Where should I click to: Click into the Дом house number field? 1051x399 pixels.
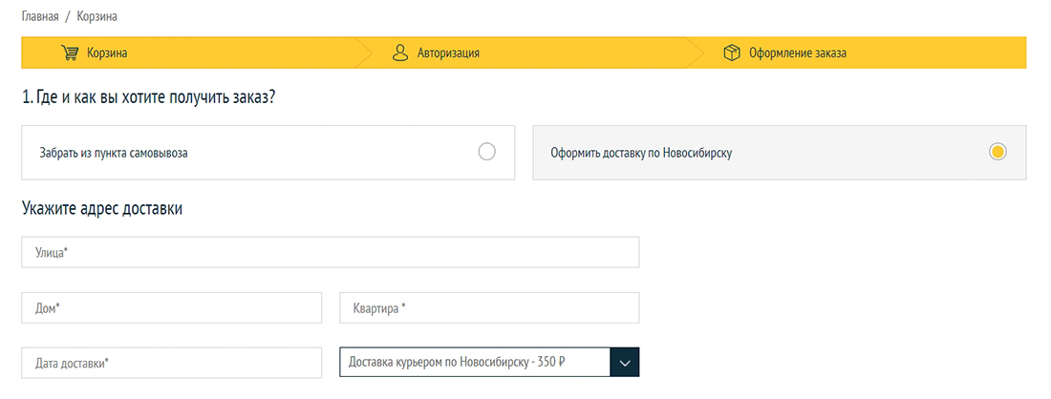[x=171, y=308]
